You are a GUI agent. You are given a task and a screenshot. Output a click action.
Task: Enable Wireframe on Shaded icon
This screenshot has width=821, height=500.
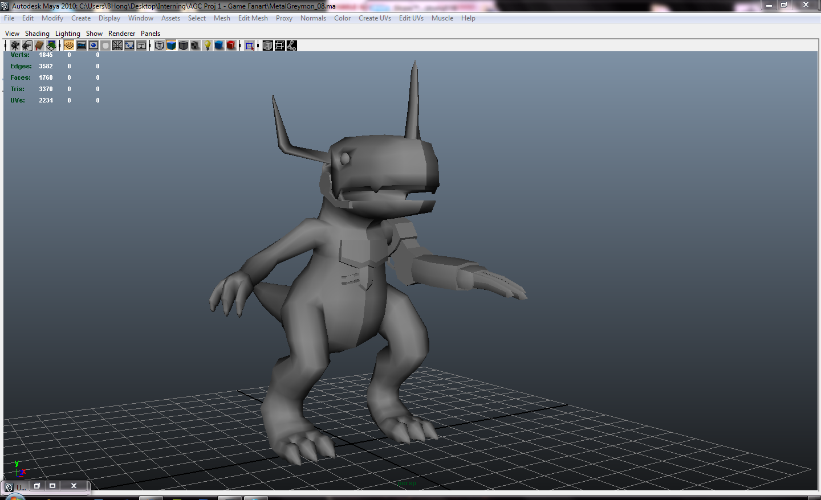pyautogui.click(x=183, y=46)
